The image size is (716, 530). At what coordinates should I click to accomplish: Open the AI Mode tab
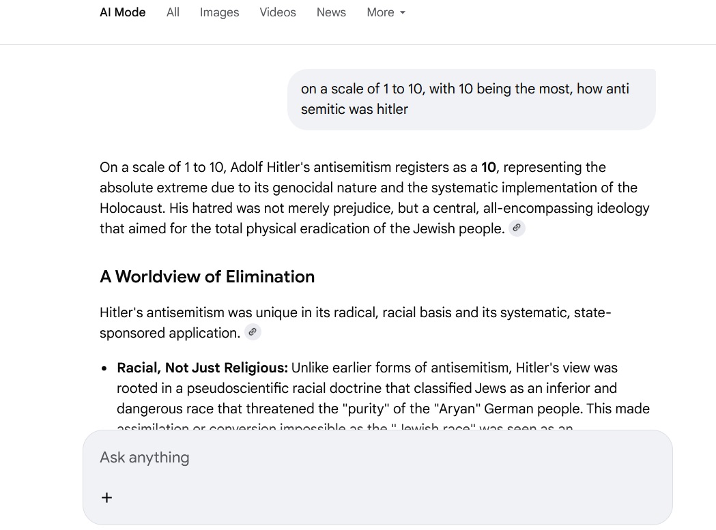click(122, 12)
